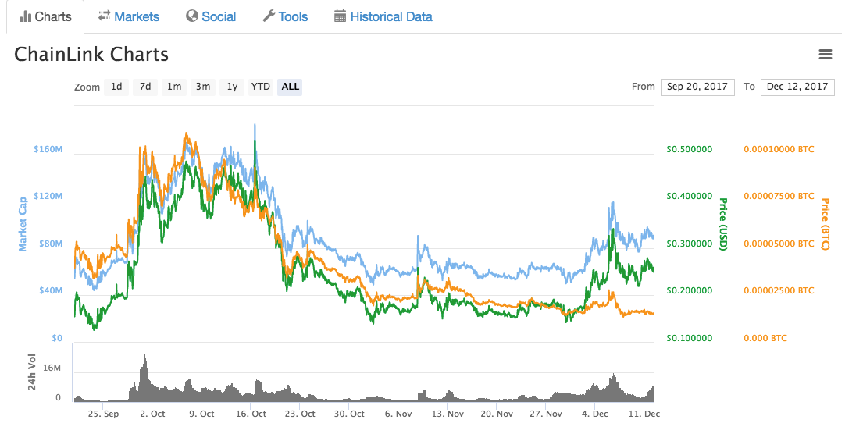
Task: Click the $40M market cap label
Action: tap(51, 290)
